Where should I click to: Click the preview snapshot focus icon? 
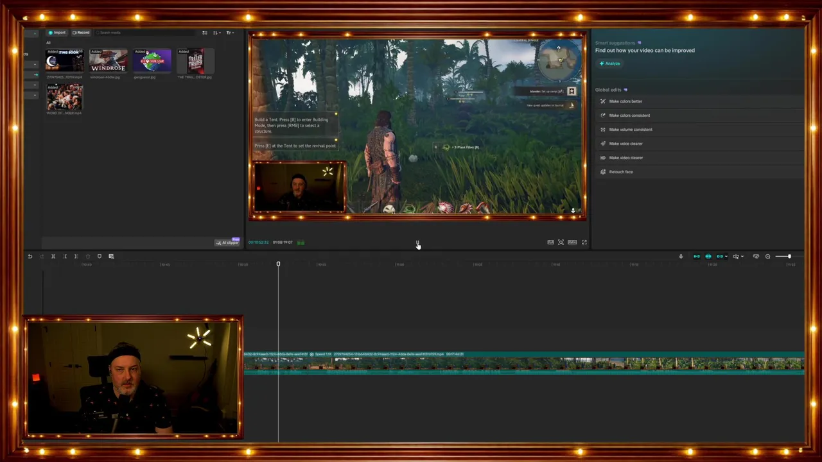[x=561, y=243]
